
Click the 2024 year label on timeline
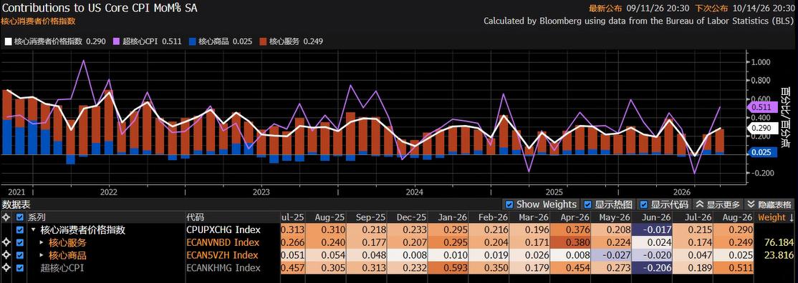click(x=414, y=192)
